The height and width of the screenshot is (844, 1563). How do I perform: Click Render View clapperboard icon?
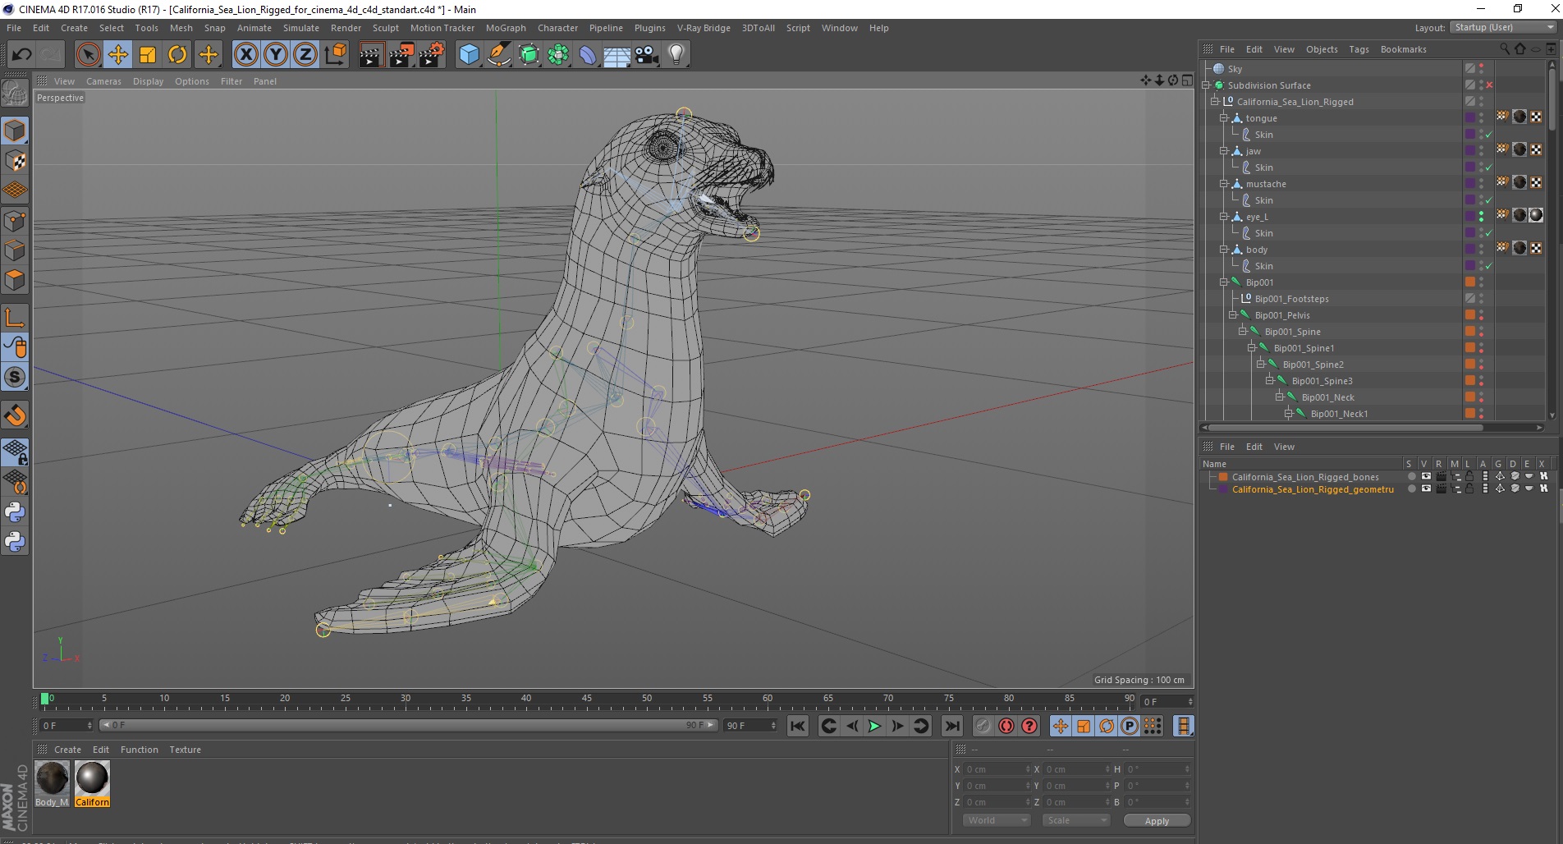coord(371,55)
